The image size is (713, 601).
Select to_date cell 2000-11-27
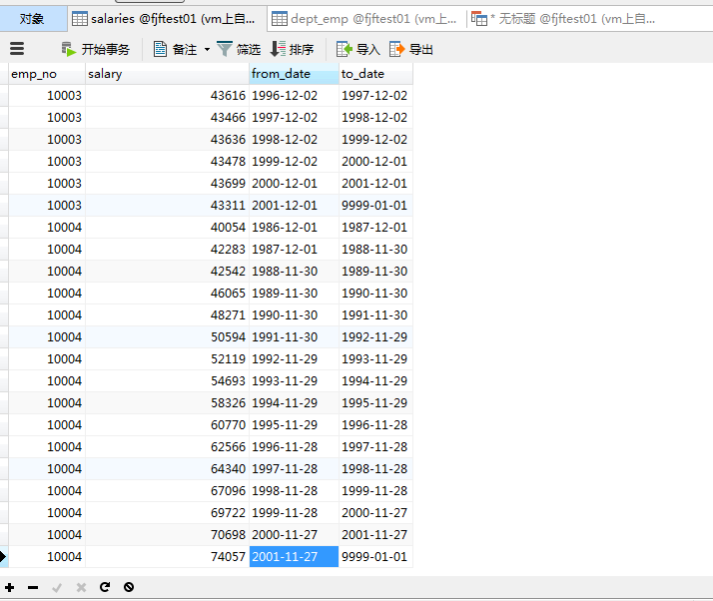(375, 513)
